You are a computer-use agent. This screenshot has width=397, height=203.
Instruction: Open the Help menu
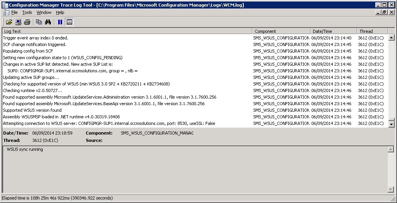tap(60, 12)
